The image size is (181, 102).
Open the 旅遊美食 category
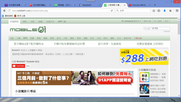(127, 38)
